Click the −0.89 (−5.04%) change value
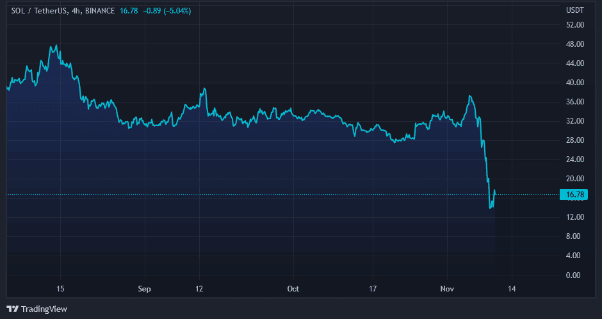This screenshot has width=602, height=319. [167, 11]
